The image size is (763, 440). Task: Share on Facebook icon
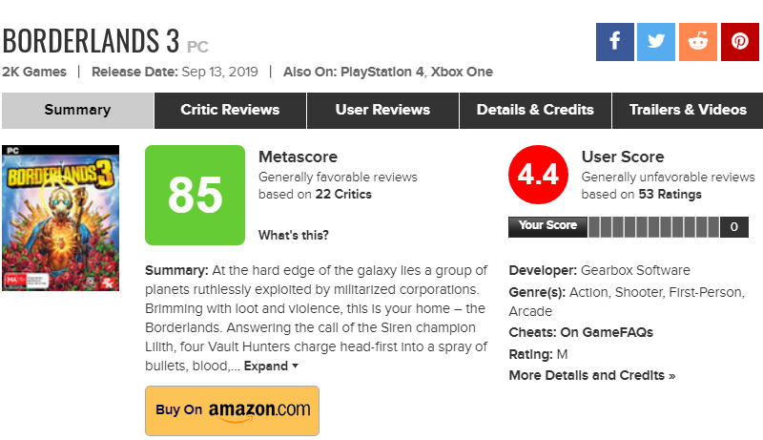click(615, 42)
